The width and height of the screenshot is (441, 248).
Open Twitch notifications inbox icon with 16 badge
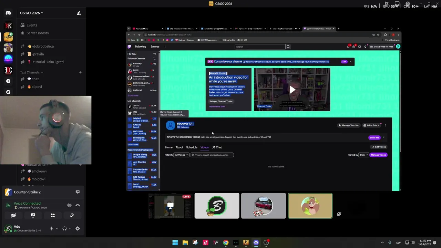[348, 46]
